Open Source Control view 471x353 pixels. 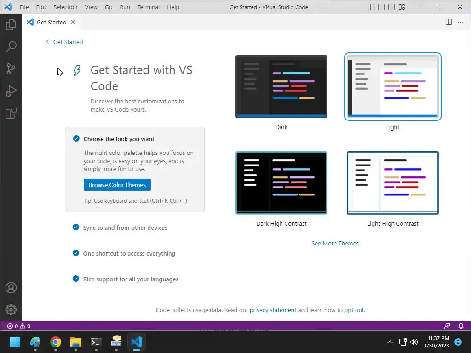pyautogui.click(x=11, y=69)
